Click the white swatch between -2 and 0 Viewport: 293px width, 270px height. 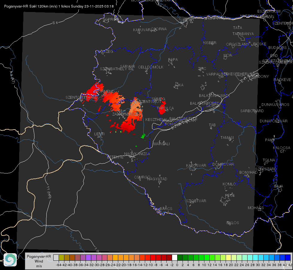click(x=174, y=257)
